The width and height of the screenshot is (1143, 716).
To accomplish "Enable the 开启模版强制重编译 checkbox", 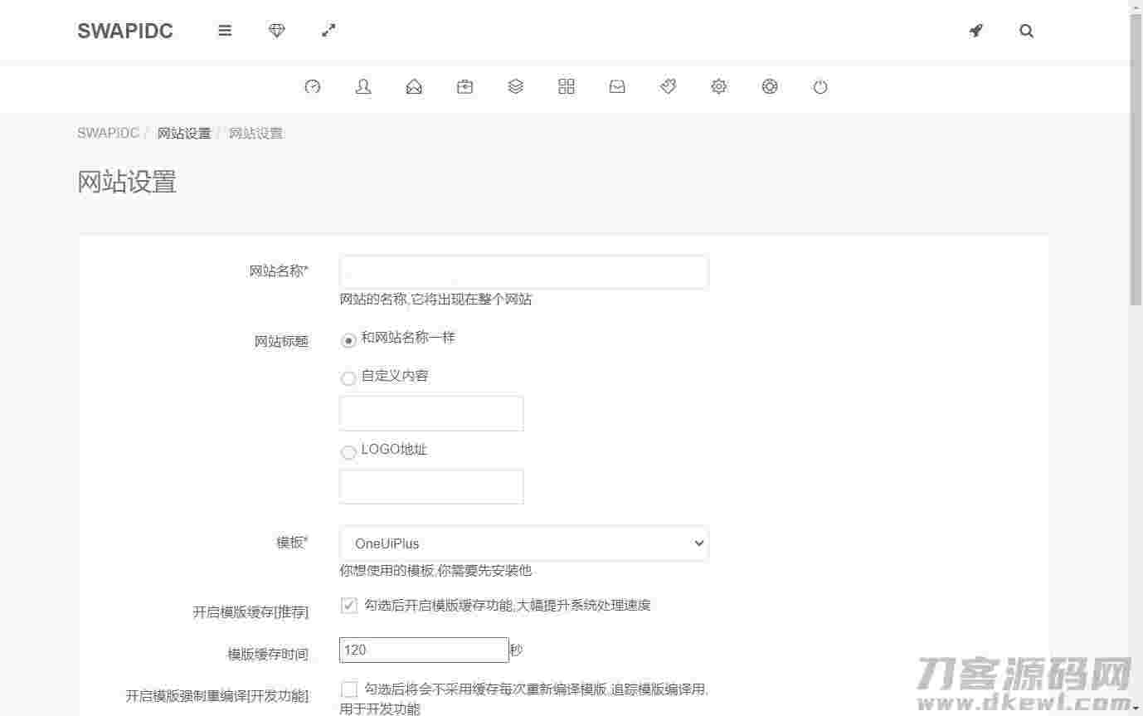I will pos(349,689).
